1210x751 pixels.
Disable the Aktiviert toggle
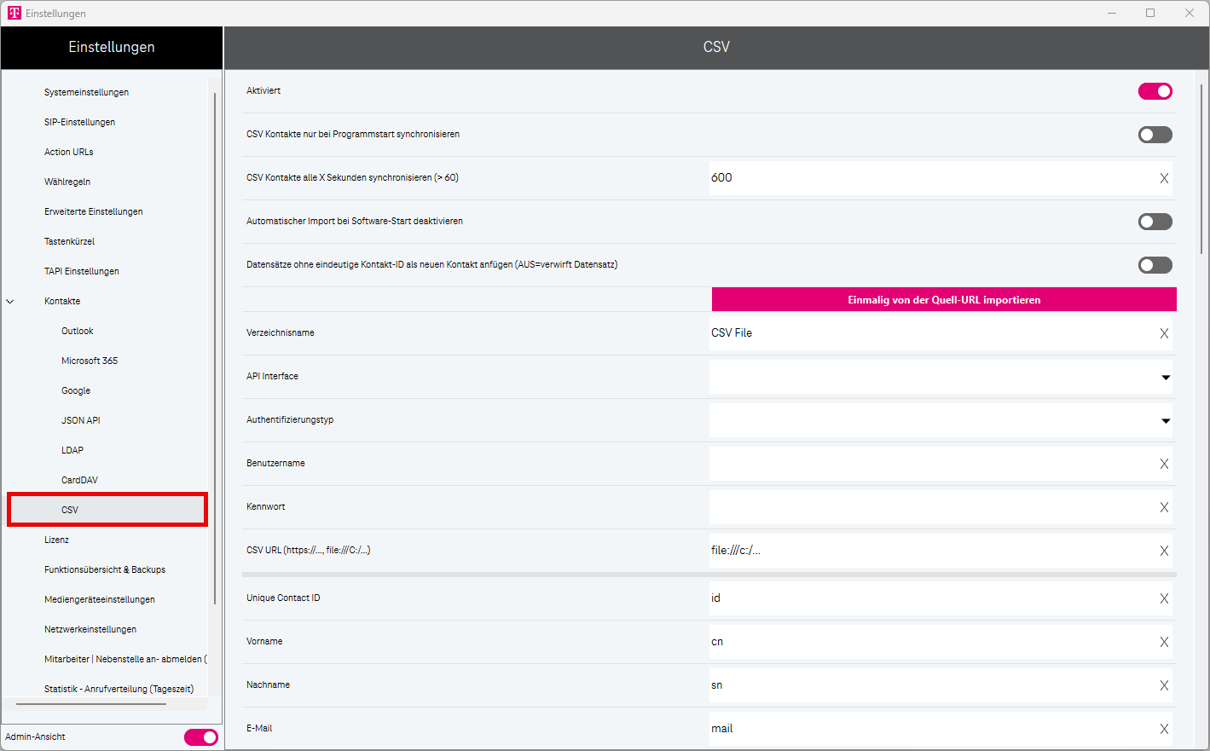click(x=1155, y=91)
